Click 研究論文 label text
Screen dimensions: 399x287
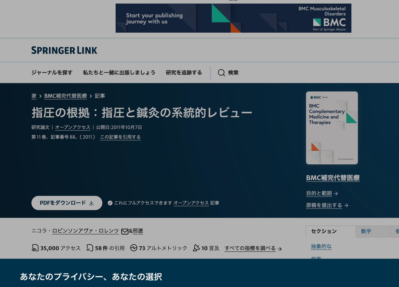(x=41, y=127)
